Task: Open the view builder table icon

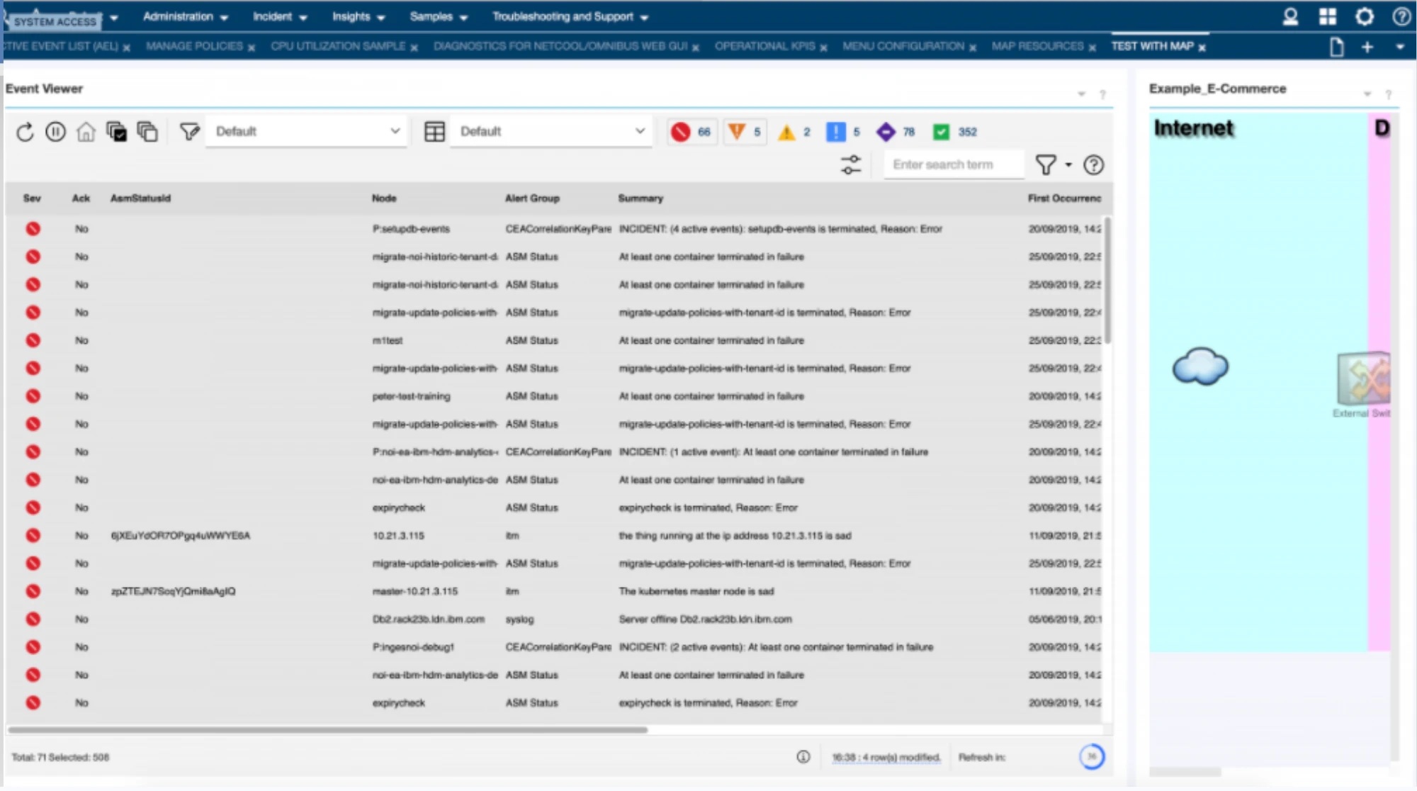Action: click(x=434, y=132)
